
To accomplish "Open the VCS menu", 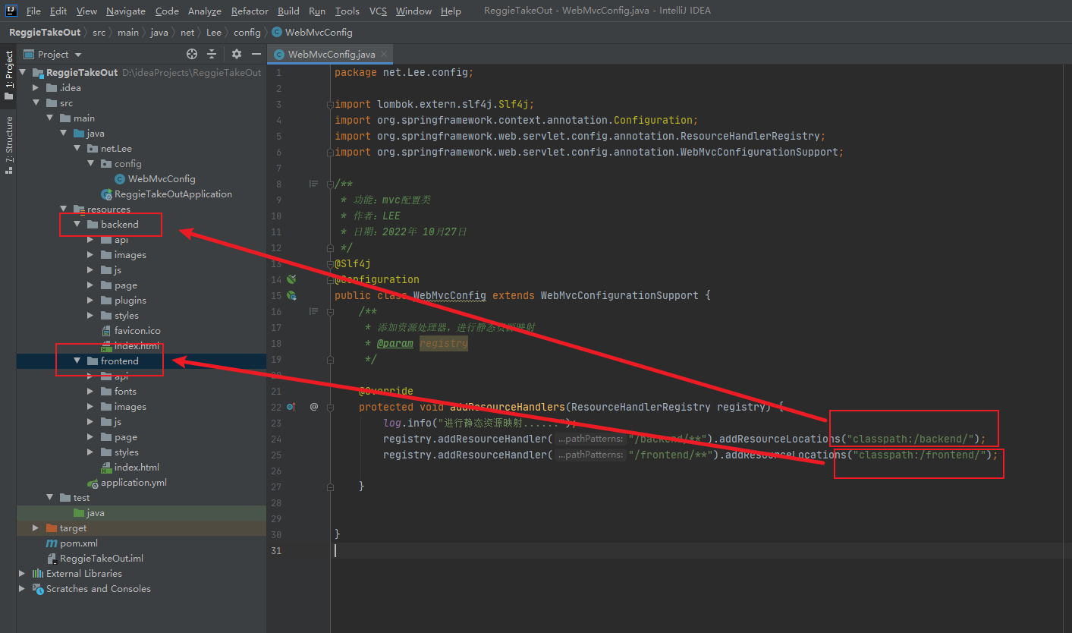I will click(378, 11).
